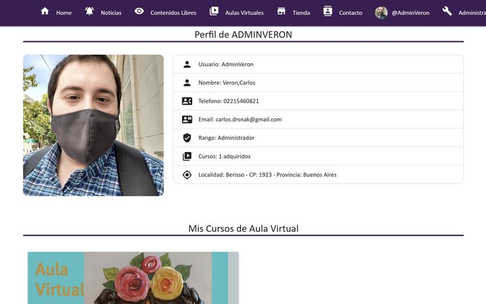Viewport: 486px width, 304px height.
Task: Click the Noticias bell icon
Action: (90, 11)
